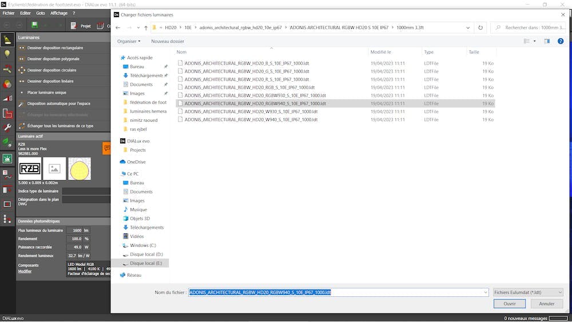The width and height of the screenshot is (572, 322).
Task: Open the red-line measurement panel icon
Action: [7, 189]
